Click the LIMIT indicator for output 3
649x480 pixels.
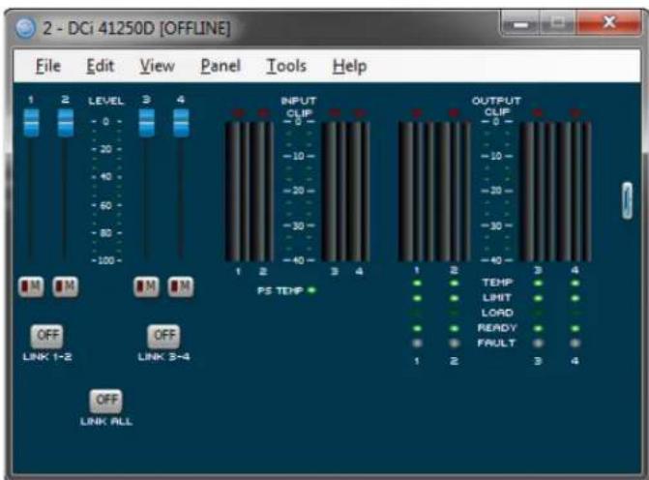point(538,298)
